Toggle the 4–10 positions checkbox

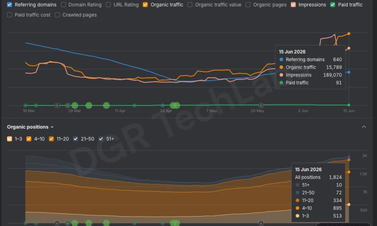pyautogui.click(x=29, y=139)
